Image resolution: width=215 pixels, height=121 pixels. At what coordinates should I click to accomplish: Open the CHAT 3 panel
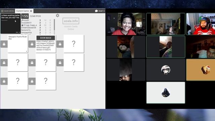click(x=100, y=11)
